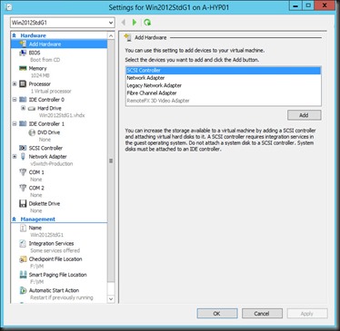Click the Integration Services icon

tap(23, 243)
